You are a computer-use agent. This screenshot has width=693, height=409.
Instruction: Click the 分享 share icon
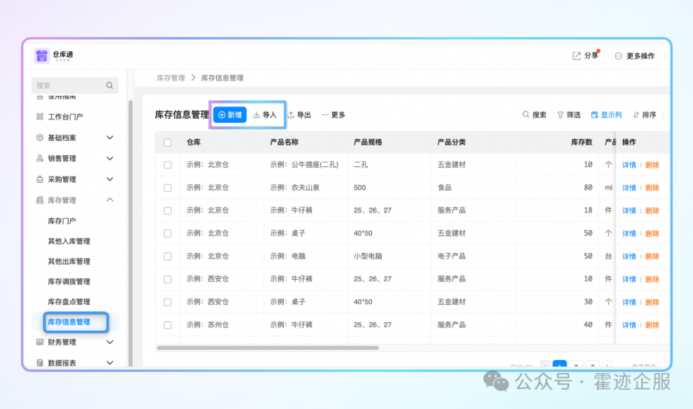(x=576, y=56)
